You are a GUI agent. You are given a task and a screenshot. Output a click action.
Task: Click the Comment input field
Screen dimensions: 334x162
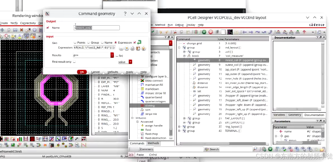(179, 149)
